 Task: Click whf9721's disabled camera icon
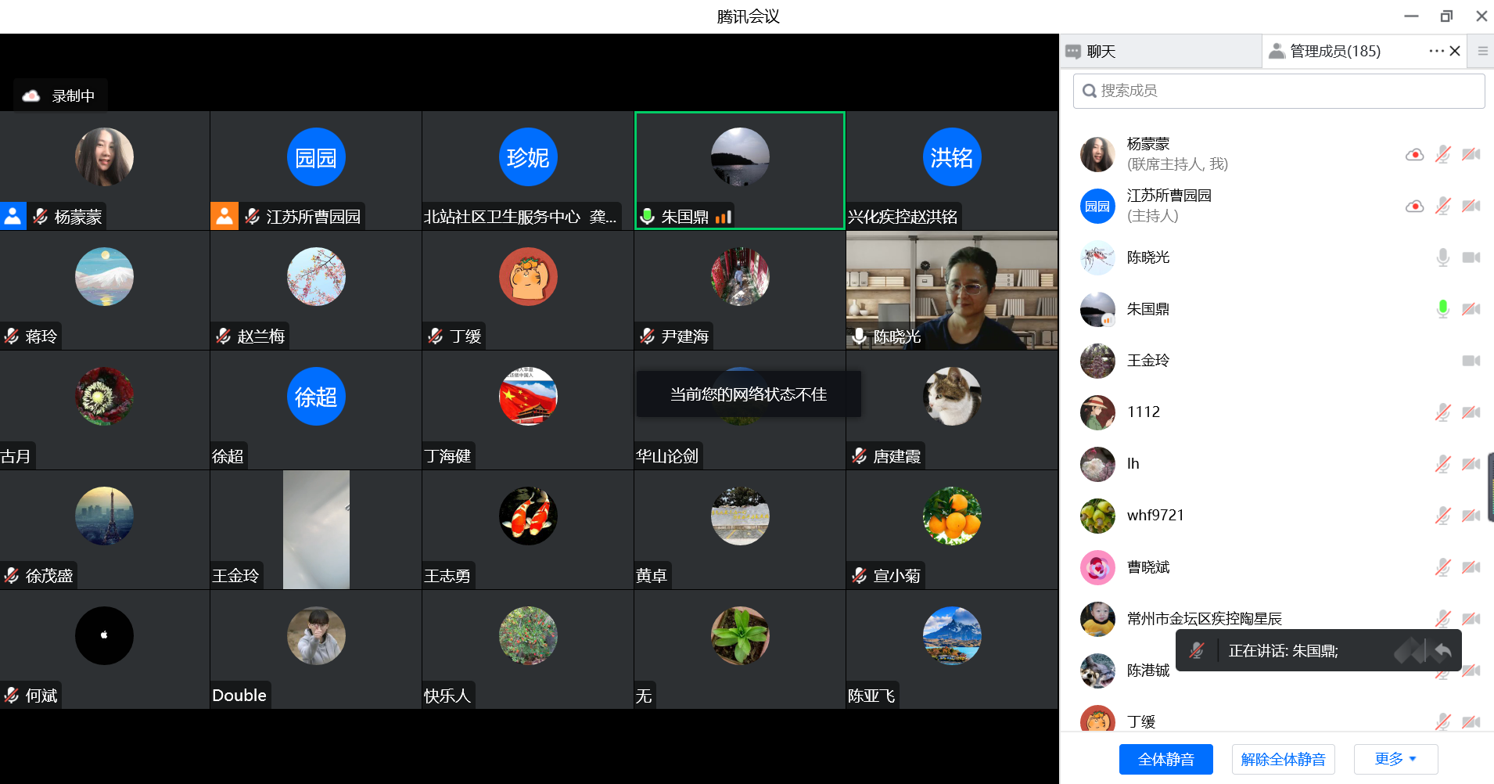[x=1471, y=516]
